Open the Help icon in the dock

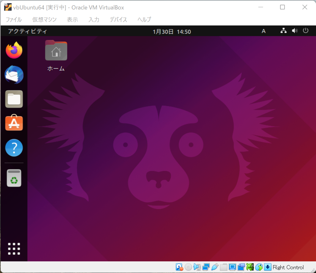[14, 148]
